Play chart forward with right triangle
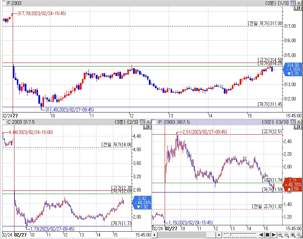Image resolution: width=303 pixels, height=239 pixels. pos(274,235)
